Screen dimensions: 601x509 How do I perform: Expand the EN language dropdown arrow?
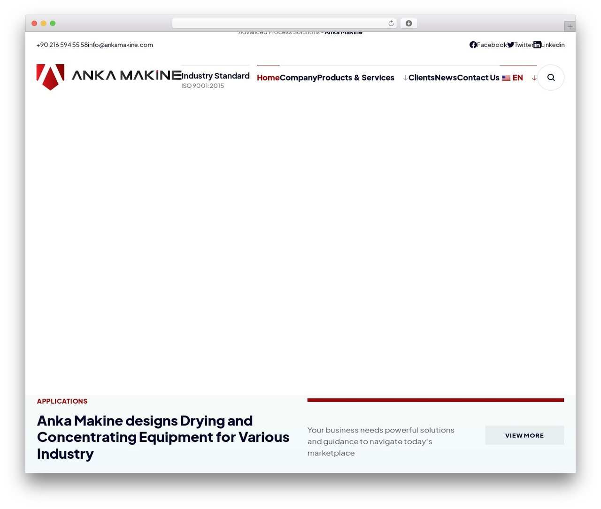534,78
